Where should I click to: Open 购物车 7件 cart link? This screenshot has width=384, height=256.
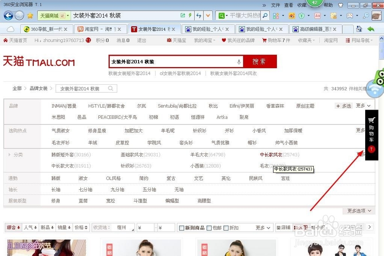click(276, 40)
